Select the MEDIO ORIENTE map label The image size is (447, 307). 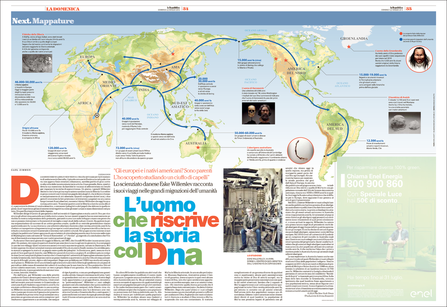click(x=108, y=84)
